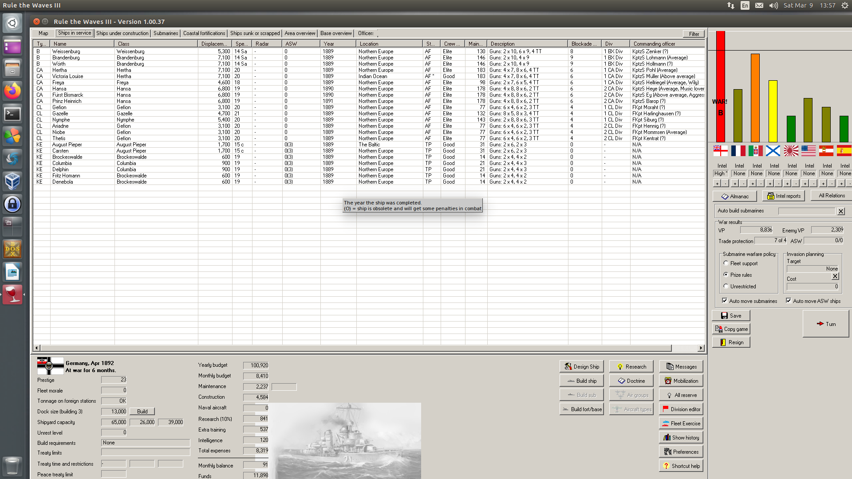Select the Denebola ship row

tap(369, 182)
